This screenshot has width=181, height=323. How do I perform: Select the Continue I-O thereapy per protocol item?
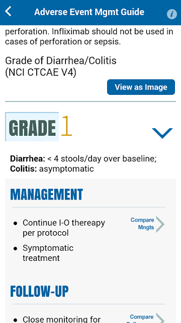click(64, 228)
